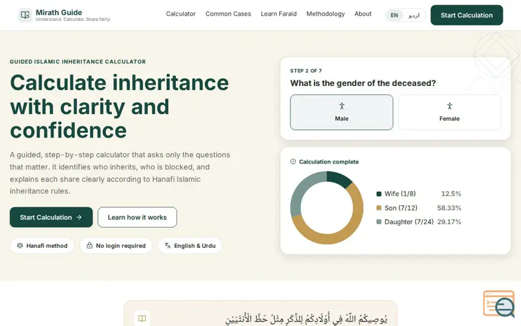Open the Calculator nav item

181,14
